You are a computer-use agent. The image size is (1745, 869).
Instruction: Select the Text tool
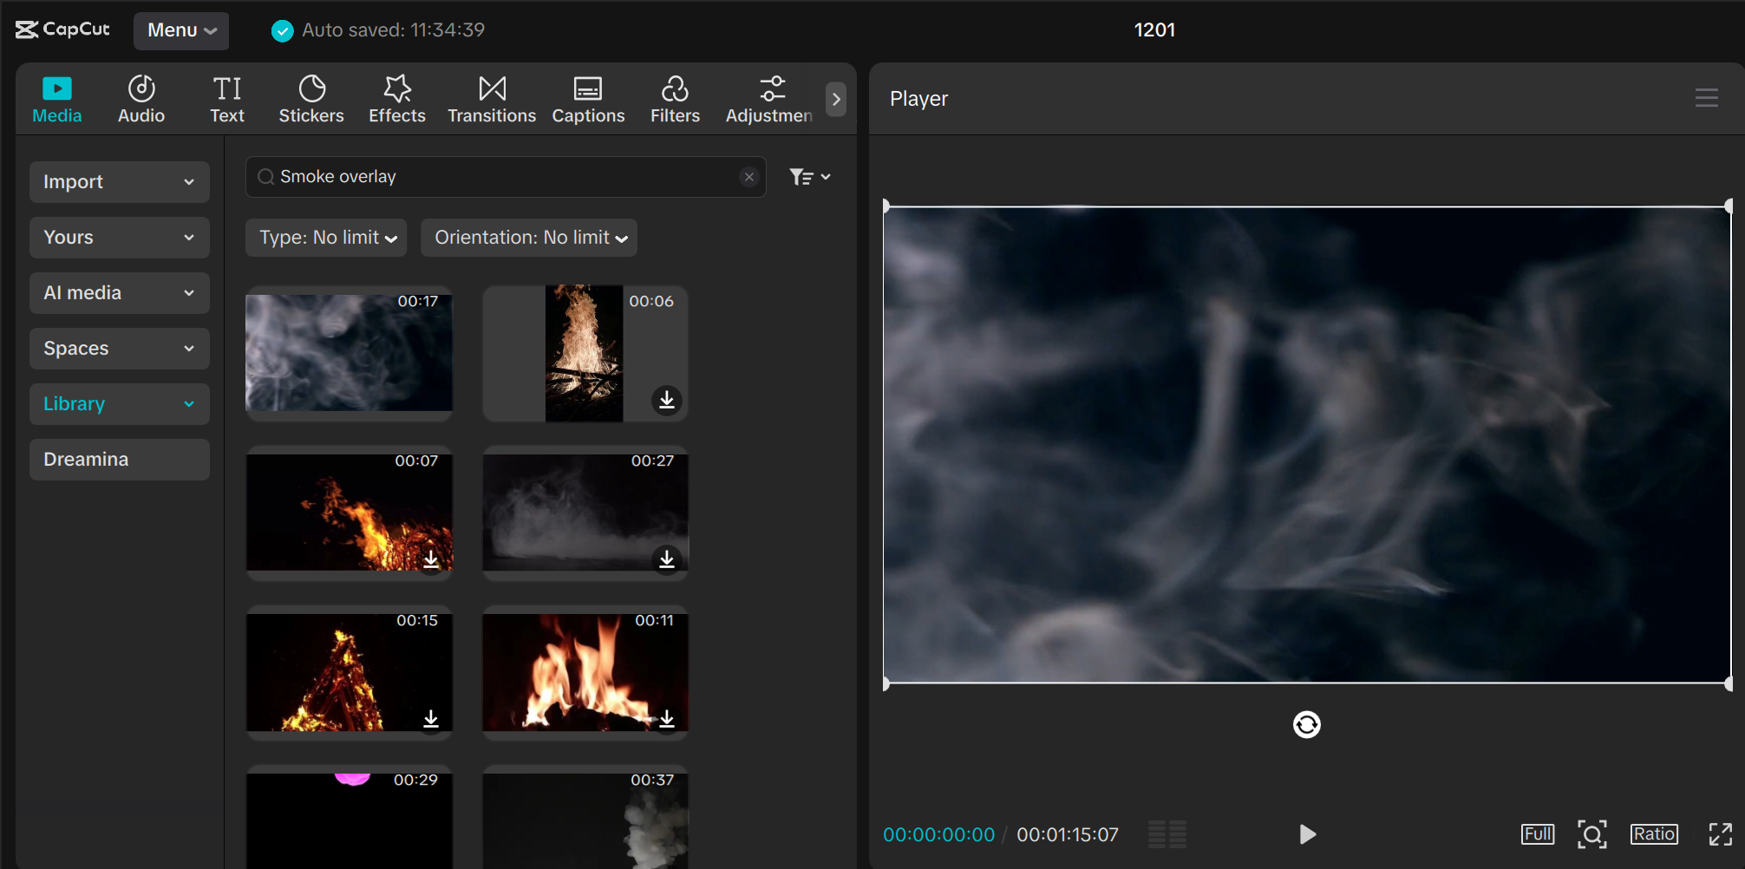(226, 97)
